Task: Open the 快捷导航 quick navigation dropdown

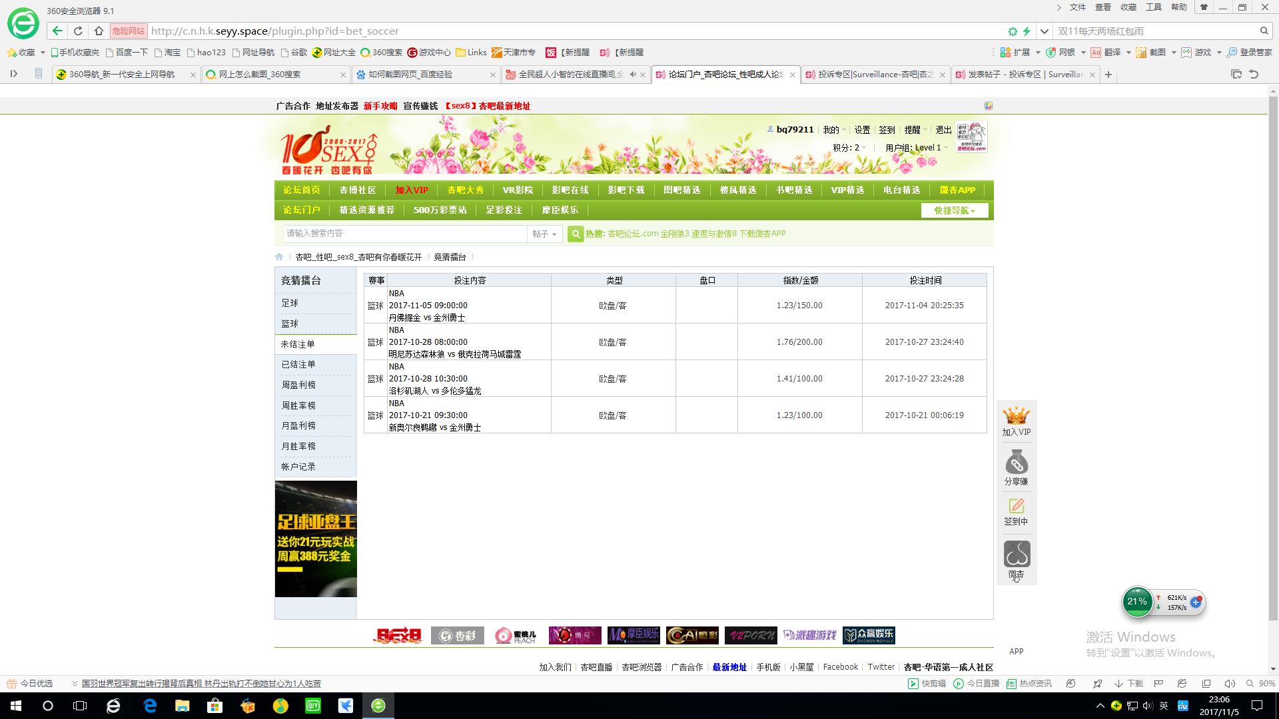Action: pos(954,210)
